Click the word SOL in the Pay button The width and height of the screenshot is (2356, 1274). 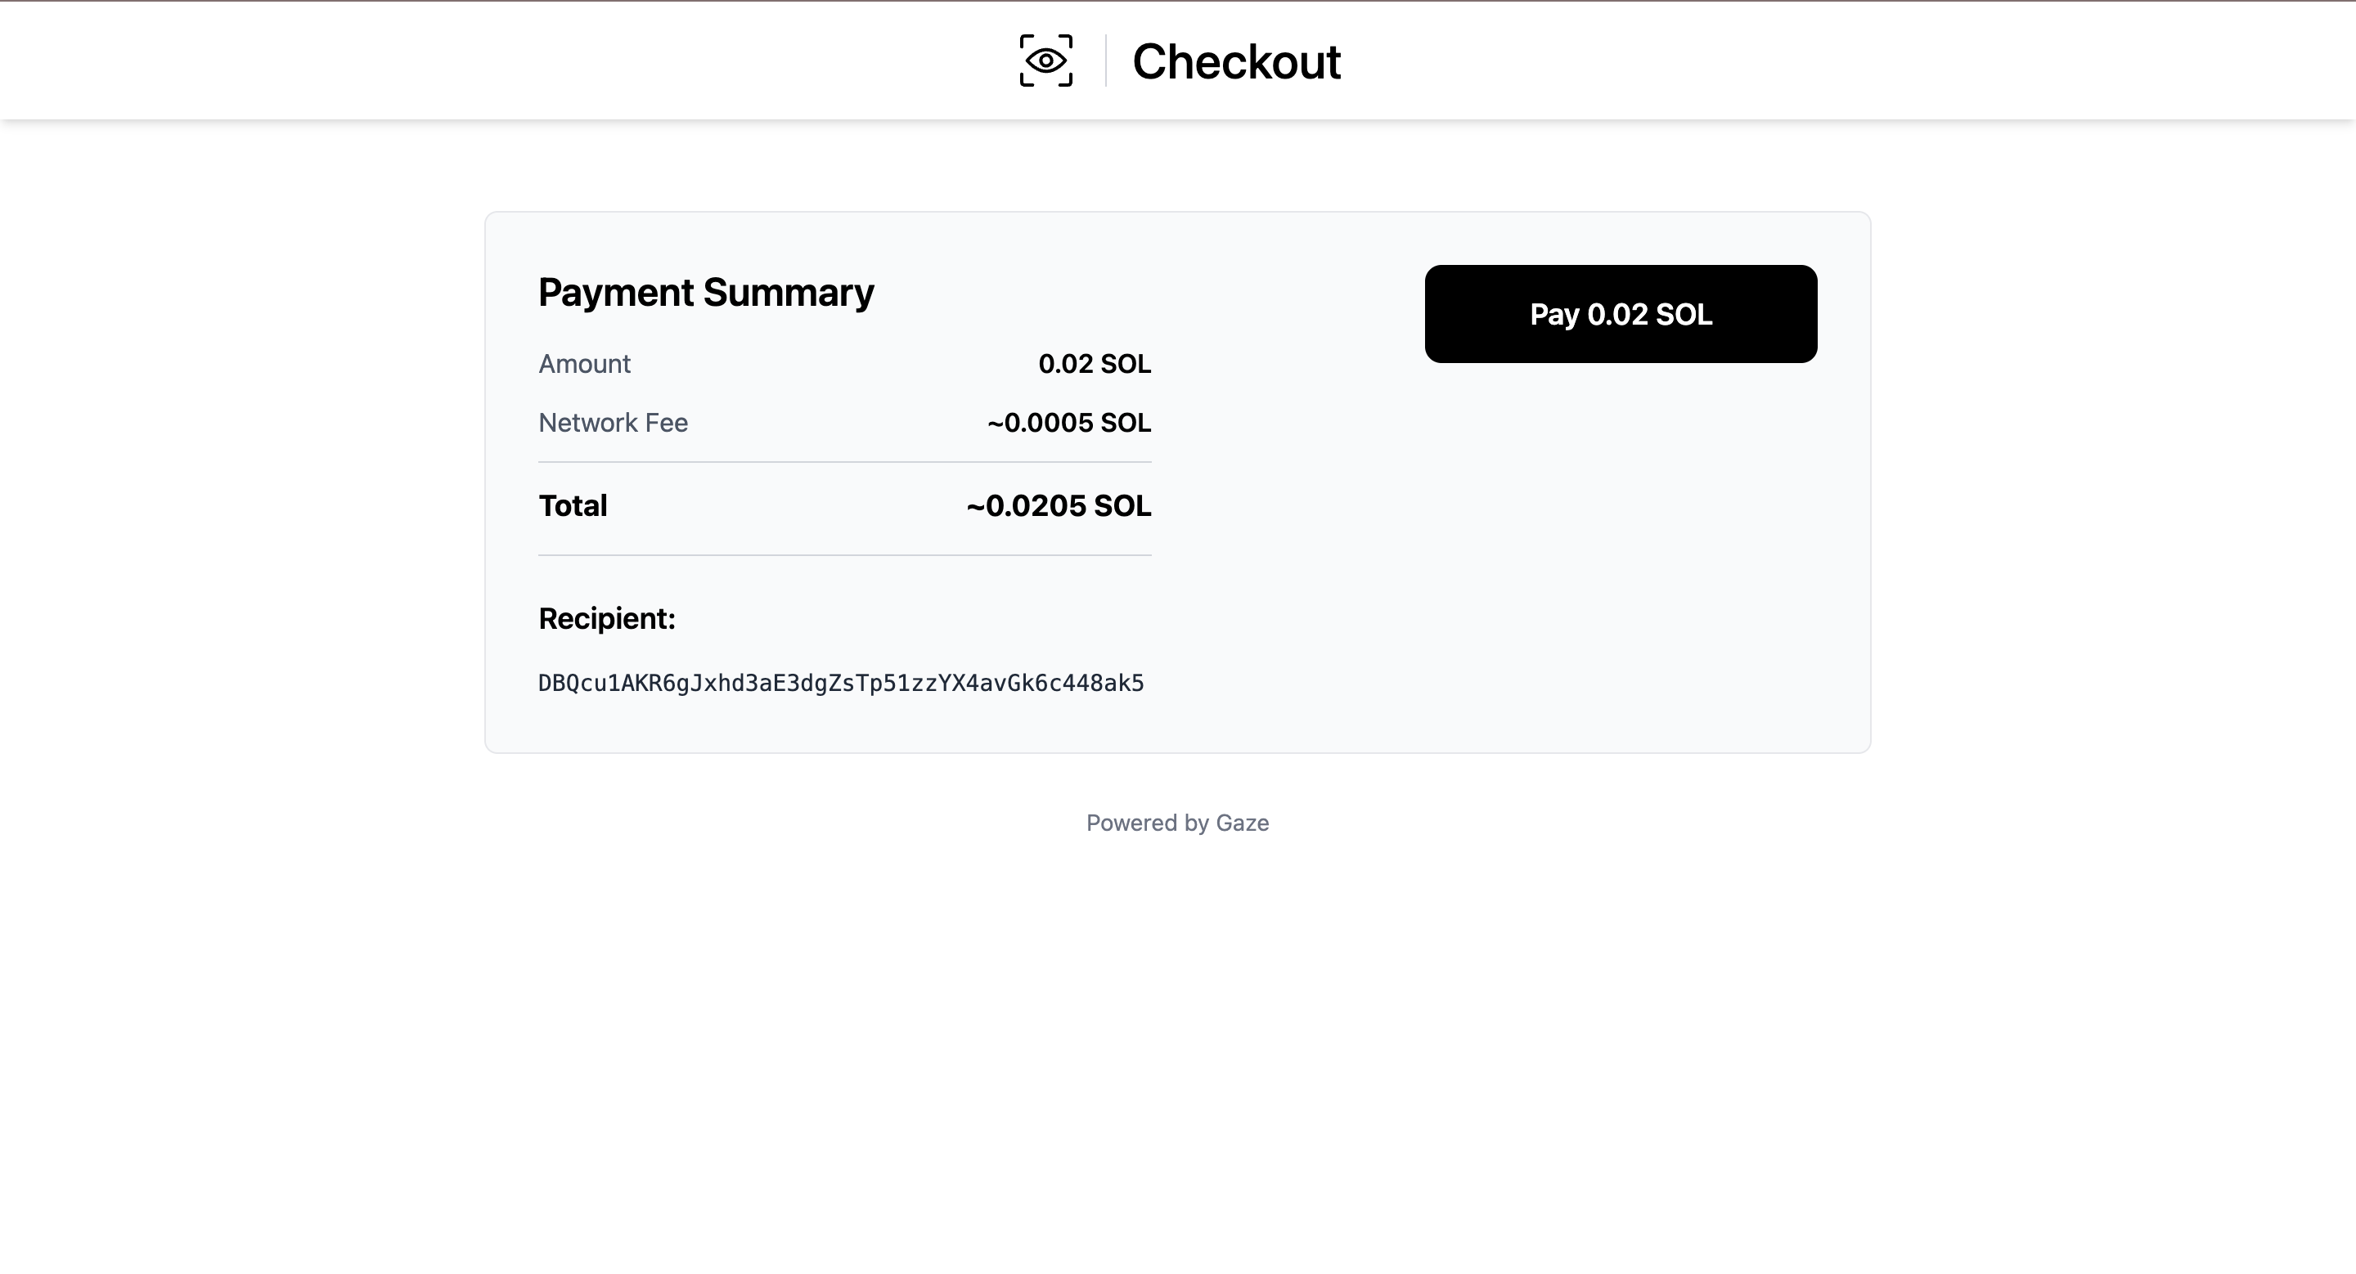(x=1684, y=314)
